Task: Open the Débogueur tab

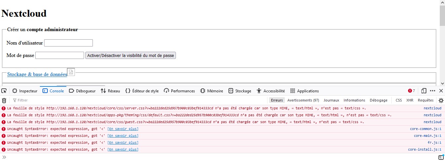Action: tap(82, 91)
